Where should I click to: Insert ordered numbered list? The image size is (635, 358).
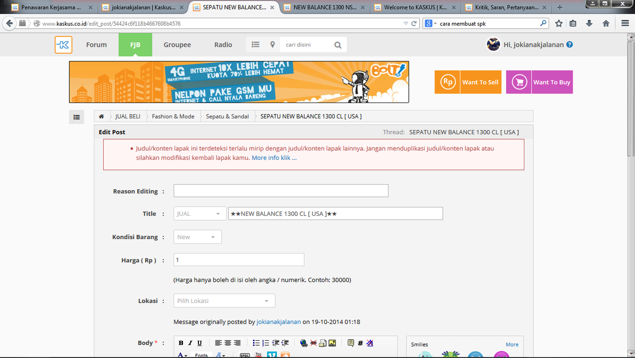click(x=265, y=343)
